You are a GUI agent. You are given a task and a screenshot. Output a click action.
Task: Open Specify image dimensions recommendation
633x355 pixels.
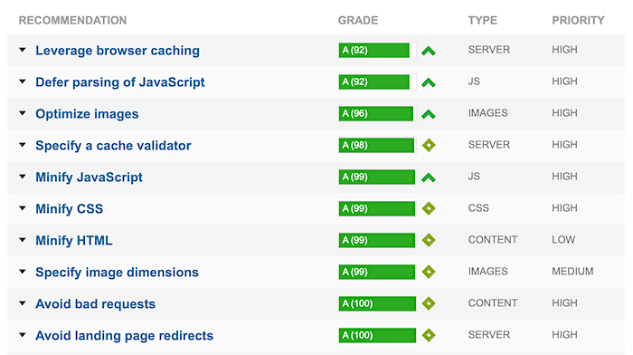(x=117, y=272)
